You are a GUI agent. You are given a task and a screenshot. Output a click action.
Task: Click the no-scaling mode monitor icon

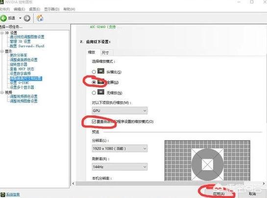coord(101,92)
